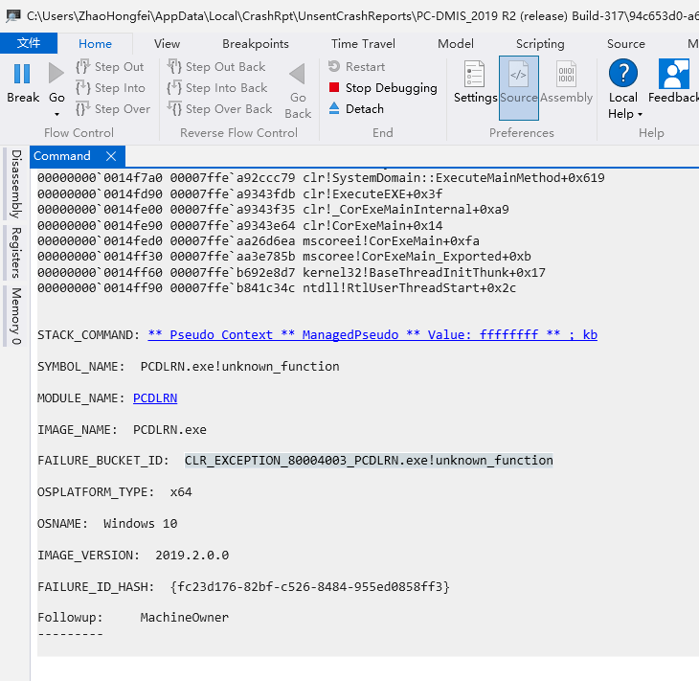Image resolution: width=699 pixels, height=681 pixels.
Task: Close the Command window tab
Action: point(111,156)
